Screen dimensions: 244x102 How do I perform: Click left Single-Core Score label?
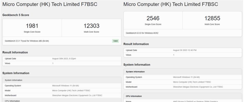[x=32, y=32]
